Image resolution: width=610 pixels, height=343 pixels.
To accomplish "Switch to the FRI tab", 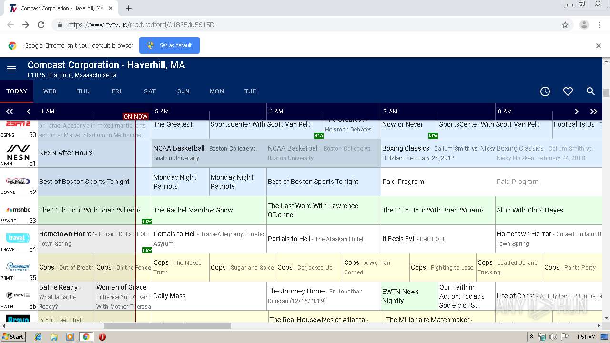I will [x=117, y=91].
